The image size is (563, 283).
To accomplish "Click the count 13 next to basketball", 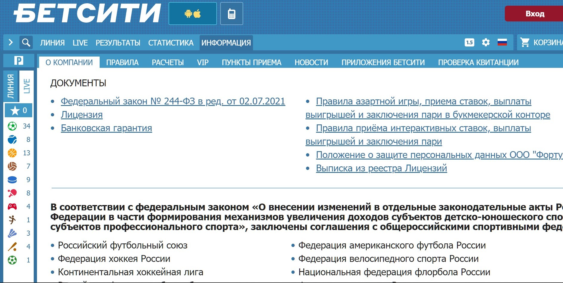I will 27,153.
